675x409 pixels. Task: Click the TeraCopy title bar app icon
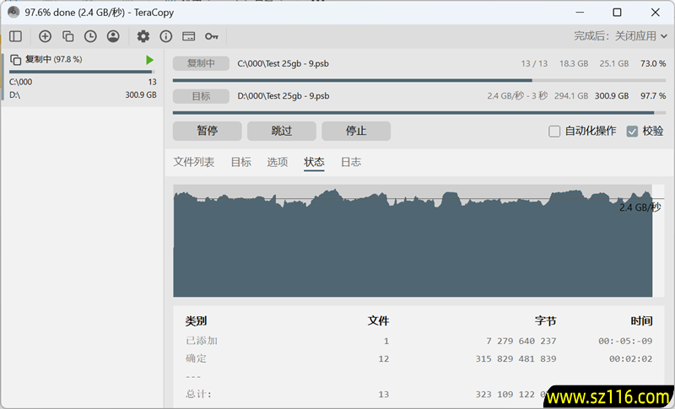click(13, 12)
